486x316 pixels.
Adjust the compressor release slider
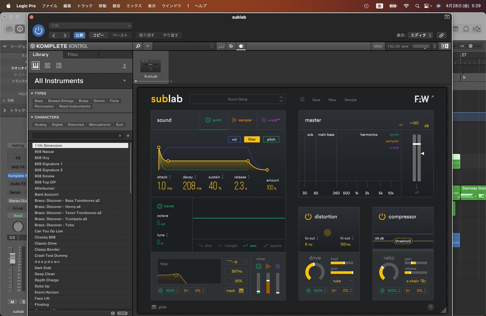click(416, 273)
